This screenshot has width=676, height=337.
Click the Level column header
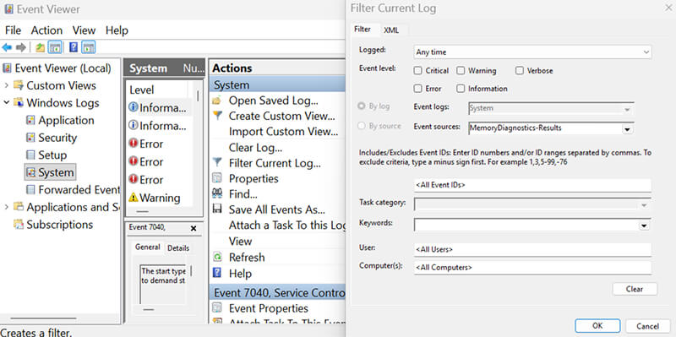coord(142,90)
